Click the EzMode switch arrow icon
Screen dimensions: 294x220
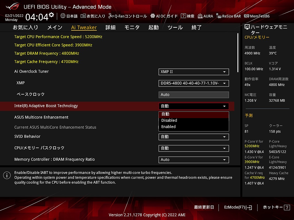249,207
